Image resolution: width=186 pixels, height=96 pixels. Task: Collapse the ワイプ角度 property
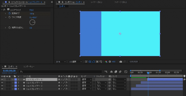coord(6,17)
